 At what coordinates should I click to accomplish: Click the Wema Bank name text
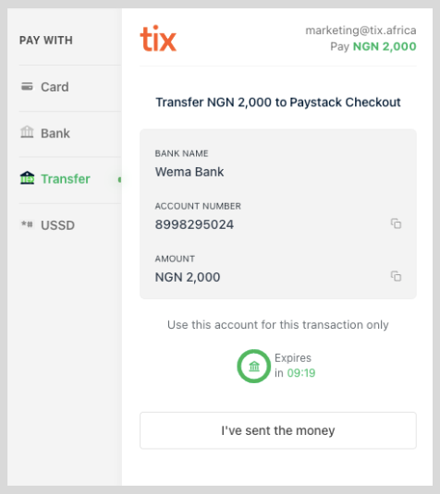[189, 172]
